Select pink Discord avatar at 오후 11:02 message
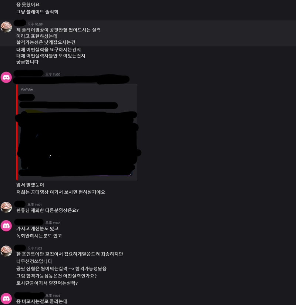The height and width of the screenshot is (305, 296). [6, 226]
